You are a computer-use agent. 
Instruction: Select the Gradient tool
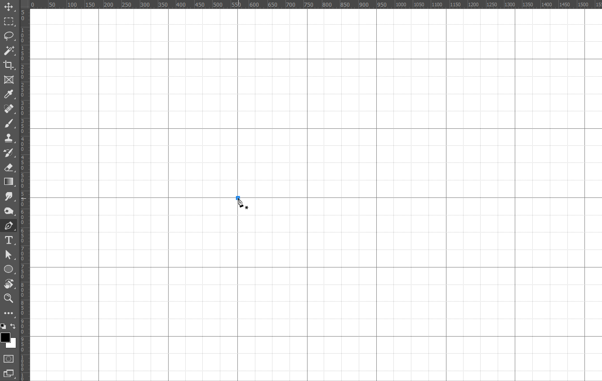tap(9, 182)
